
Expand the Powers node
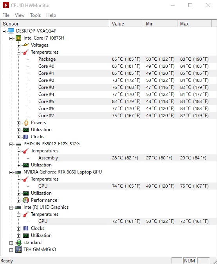coord(18,123)
